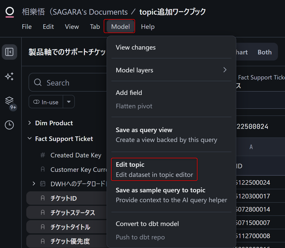Screen dimensions: 285x248
Task: Open the In-use filter dropdown arrow
Action: click(x=69, y=102)
